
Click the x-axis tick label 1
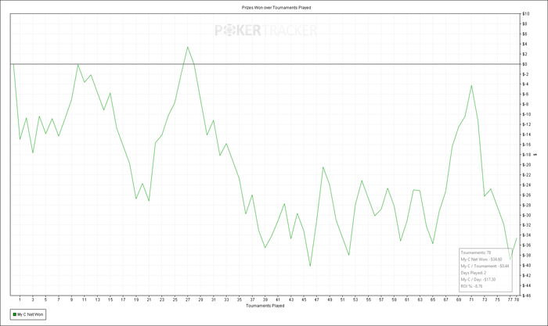tap(20, 299)
